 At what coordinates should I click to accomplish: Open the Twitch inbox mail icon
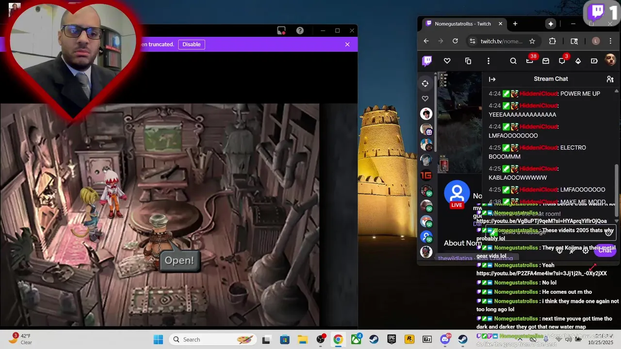tap(546, 61)
